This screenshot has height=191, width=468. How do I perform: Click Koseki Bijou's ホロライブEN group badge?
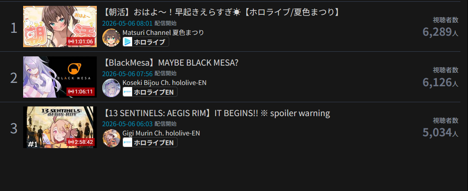click(x=150, y=92)
